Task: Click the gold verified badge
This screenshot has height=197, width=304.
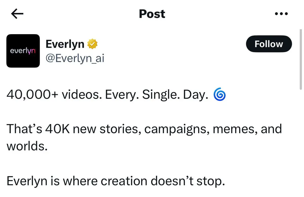Action: tap(92, 44)
